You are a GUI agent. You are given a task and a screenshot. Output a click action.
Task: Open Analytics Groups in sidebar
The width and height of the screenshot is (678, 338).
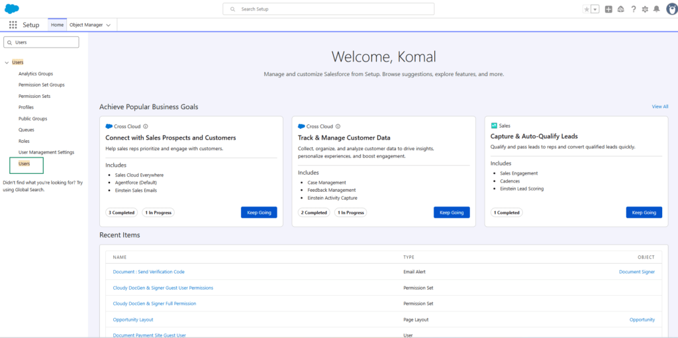click(x=36, y=74)
